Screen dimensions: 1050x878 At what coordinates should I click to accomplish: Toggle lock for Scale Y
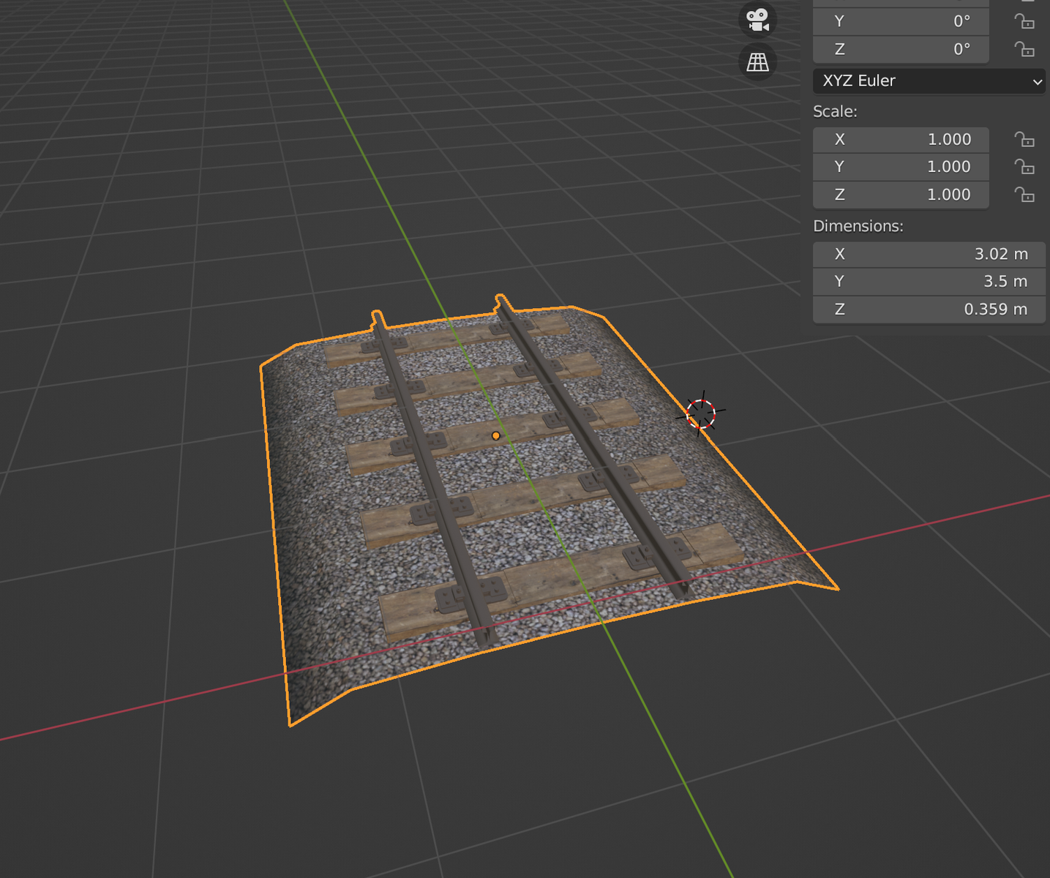[x=1024, y=167]
